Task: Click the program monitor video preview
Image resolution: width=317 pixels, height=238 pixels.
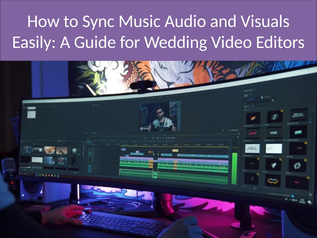Action: click(x=159, y=117)
